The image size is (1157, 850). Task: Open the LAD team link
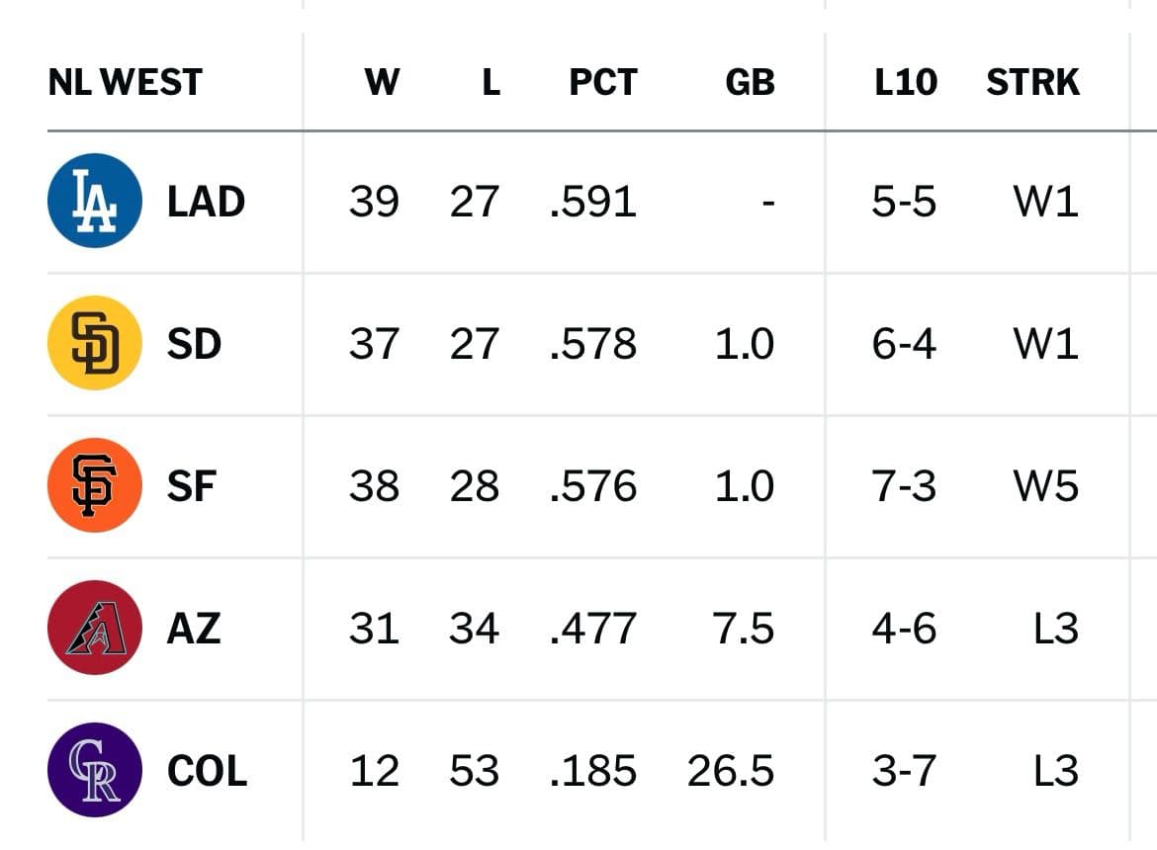[x=206, y=202]
